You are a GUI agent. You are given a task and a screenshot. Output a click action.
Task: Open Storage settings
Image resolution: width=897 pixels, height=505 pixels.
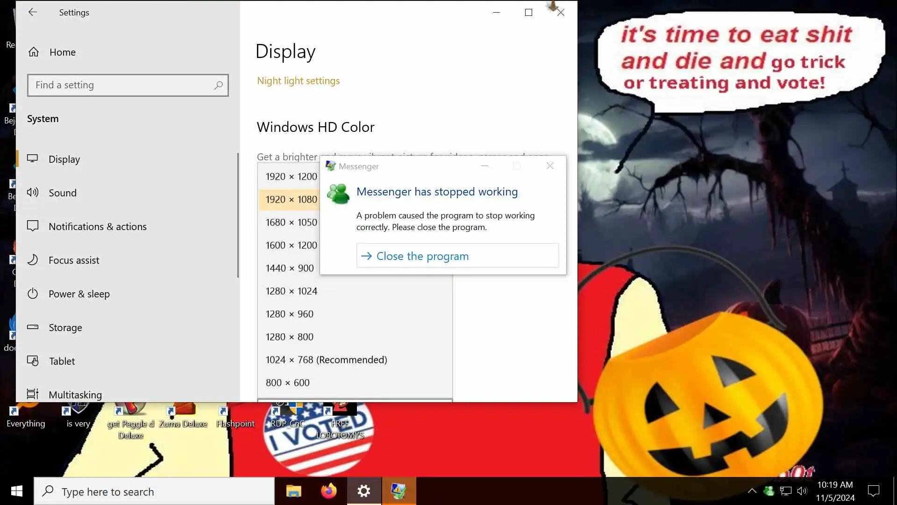pos(65,327)
